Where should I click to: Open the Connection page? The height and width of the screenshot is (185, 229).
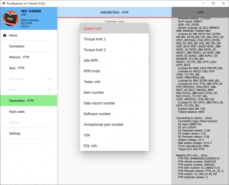(29, 46)
